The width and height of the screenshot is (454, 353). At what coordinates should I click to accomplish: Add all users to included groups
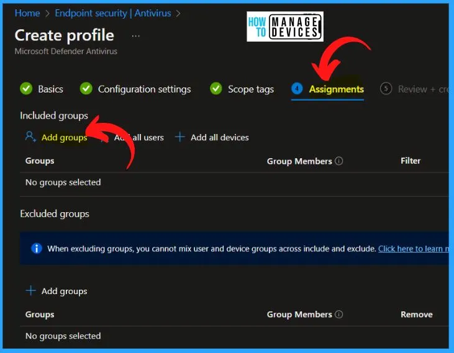(138, 137)
